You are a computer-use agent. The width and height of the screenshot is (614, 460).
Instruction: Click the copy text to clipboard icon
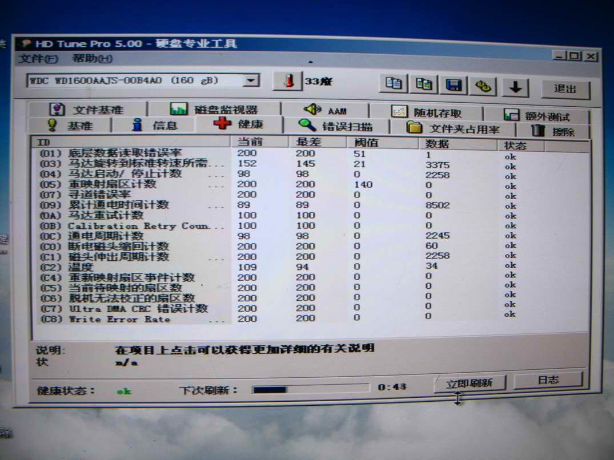pos(393,84)
